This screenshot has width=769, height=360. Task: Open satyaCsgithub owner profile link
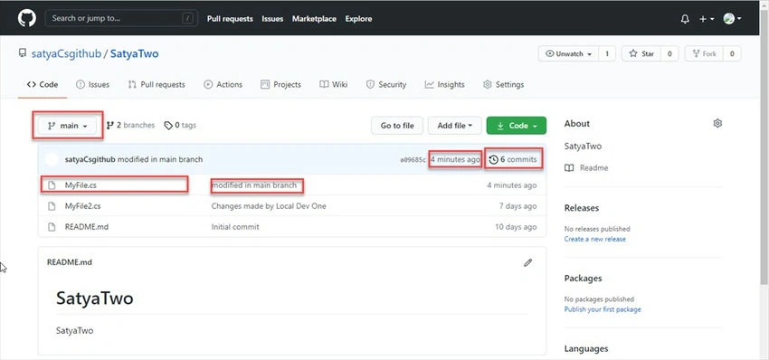coord(66,54)
